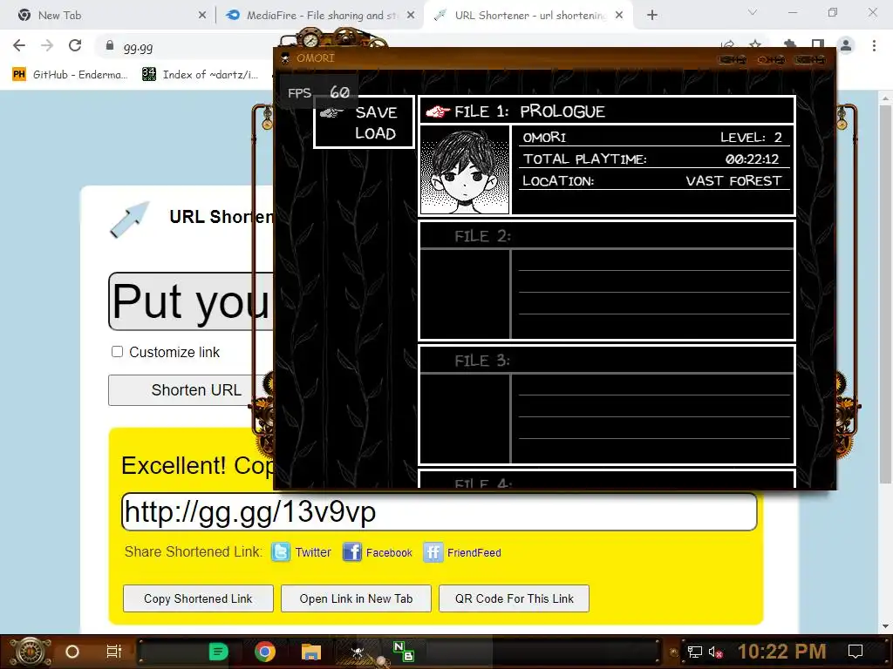Select the empty FILE 2 slot
Image resolution: width=893 pixels, height=669 pixels.
[x=607, y=280]
